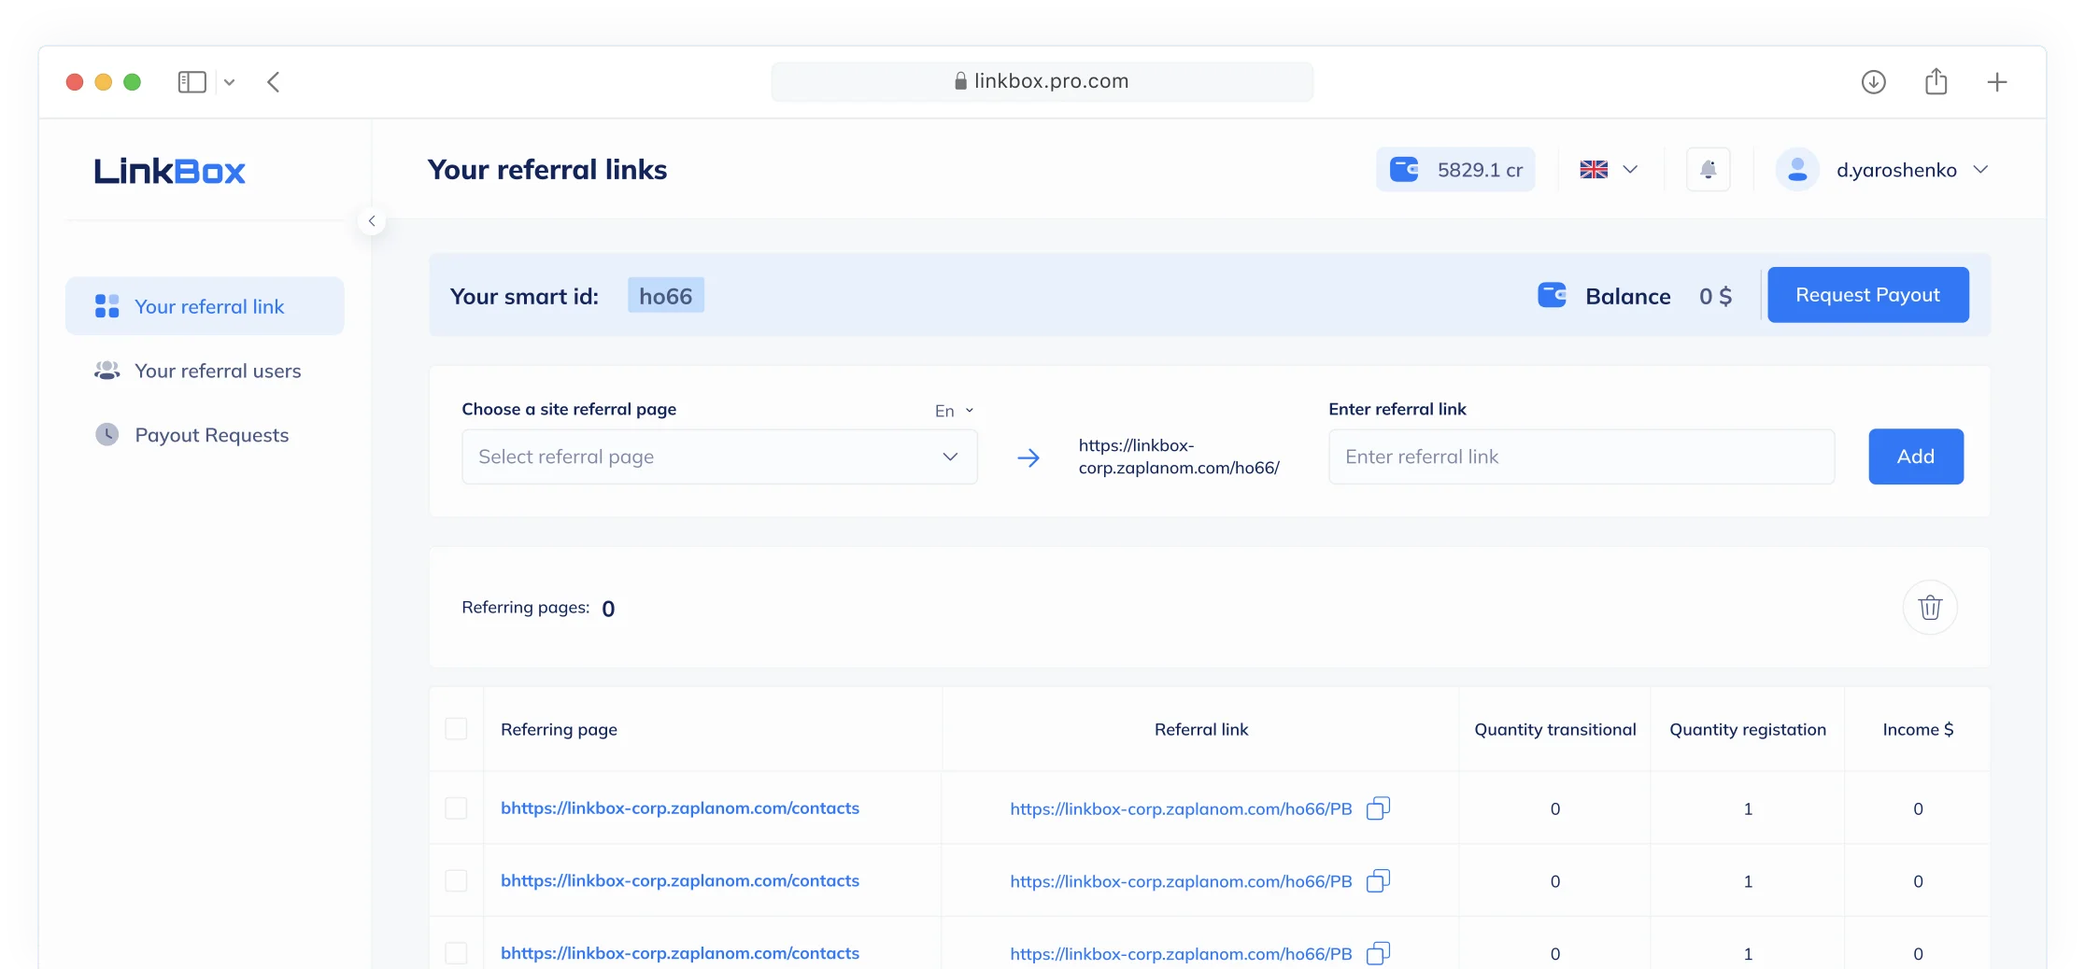Click the Request Payout button
The image size is (2085, 969).
click(x=1868, y=295)
